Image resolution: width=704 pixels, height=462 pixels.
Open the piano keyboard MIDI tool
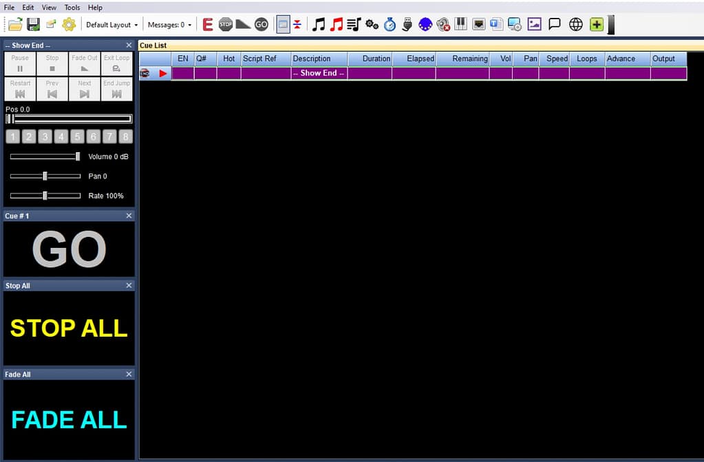tap(460, 24)
